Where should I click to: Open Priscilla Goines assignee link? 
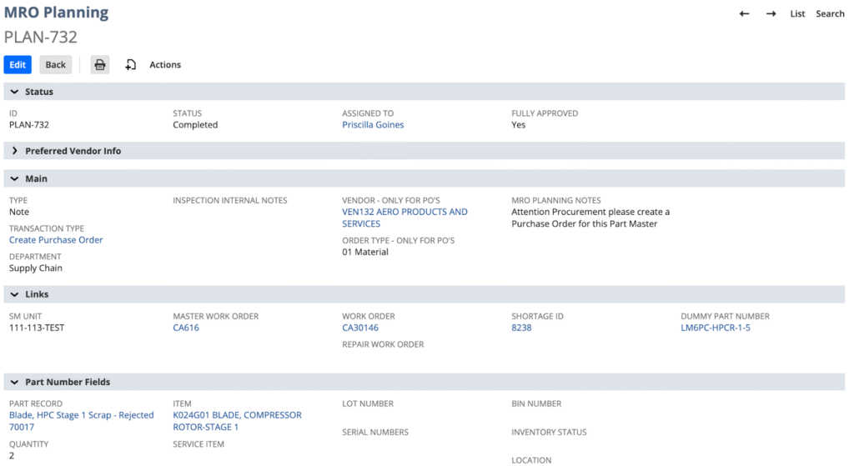tap(373, 125)
